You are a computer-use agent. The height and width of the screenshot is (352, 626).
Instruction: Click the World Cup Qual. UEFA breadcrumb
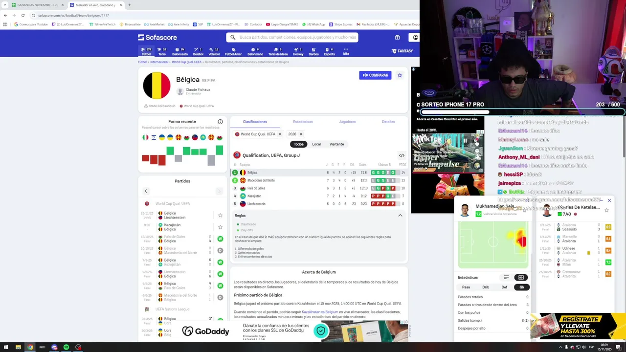tap(186, 62)
